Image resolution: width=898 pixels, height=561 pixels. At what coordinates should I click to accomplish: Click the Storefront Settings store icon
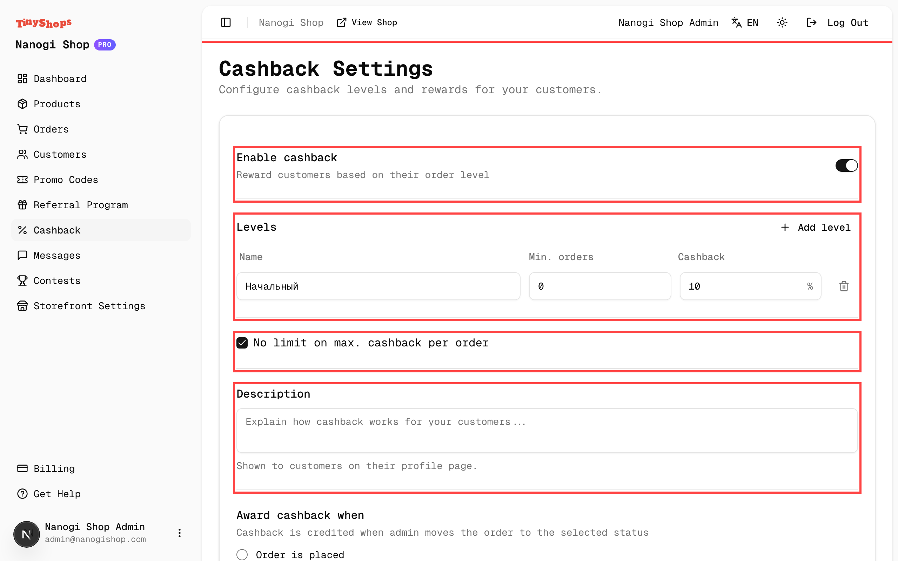(x=22, y=306)
